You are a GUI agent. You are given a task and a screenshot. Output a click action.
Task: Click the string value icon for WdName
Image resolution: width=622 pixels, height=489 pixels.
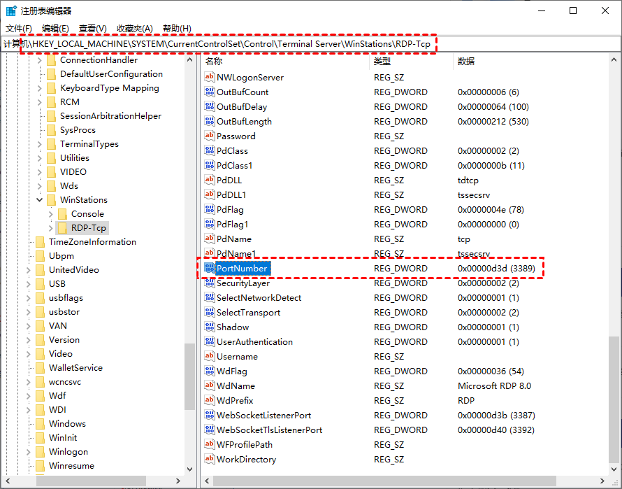(x=210, y=385)
